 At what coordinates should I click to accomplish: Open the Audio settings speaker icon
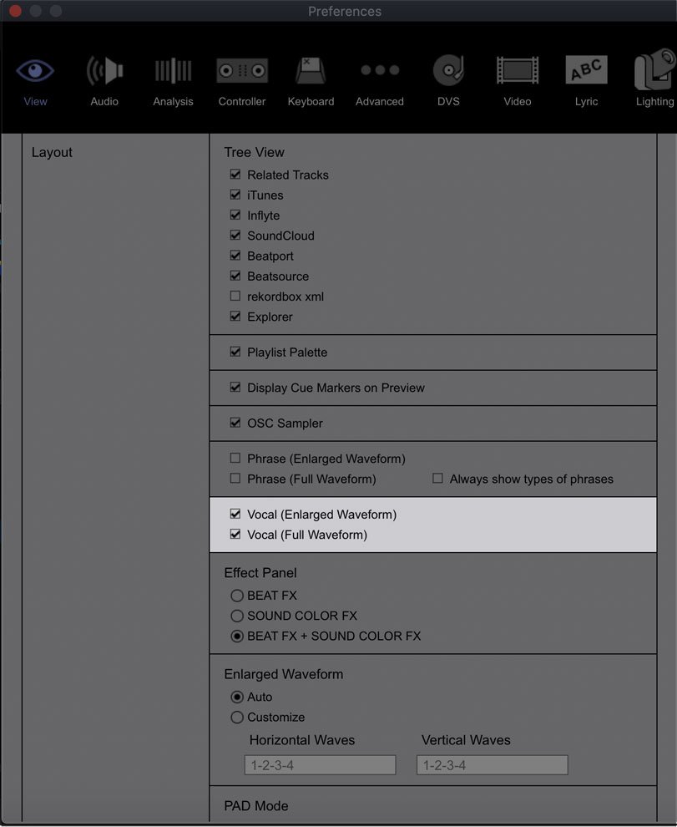[x=104, y=68]
